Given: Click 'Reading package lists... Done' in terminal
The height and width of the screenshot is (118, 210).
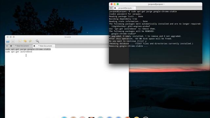Looking at the screenshot, I should pos(126,16).
